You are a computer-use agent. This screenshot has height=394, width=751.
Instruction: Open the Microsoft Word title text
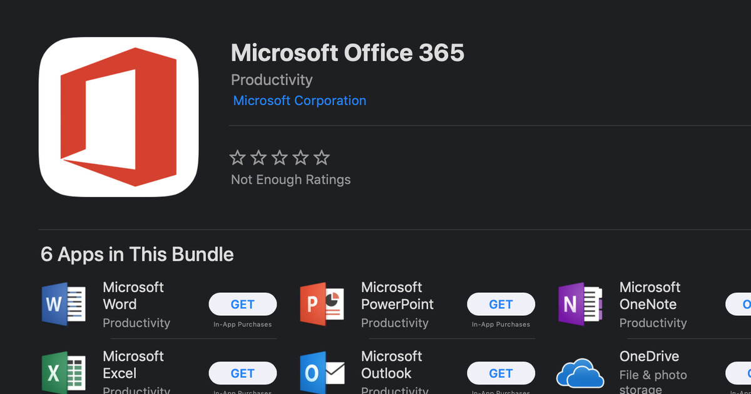(x=133, y=296)
